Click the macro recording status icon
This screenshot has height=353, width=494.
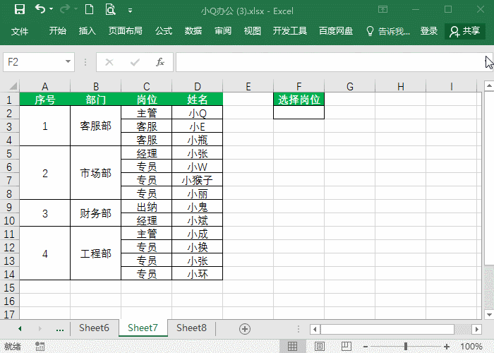click(40, 346)
